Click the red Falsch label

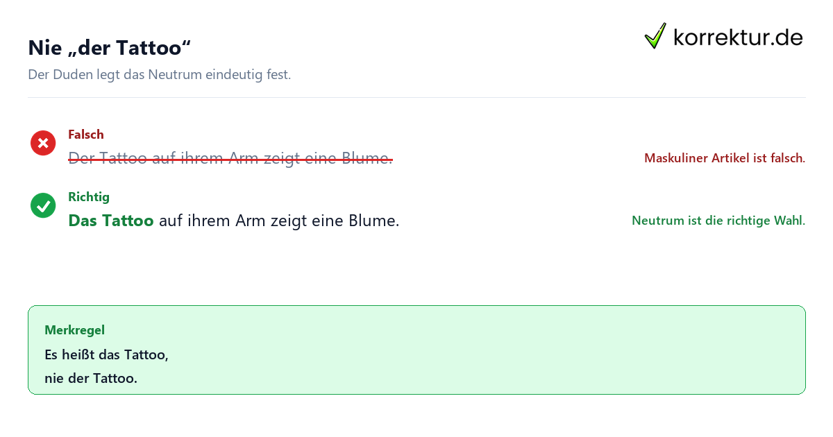tap(86, 135)
